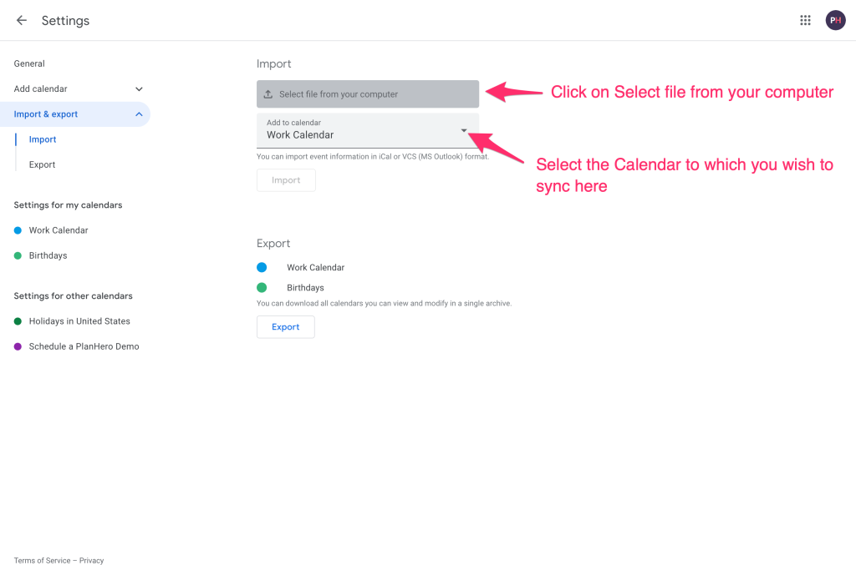The image size is (856, 565).
Task: Switch to the Export settings page
Action: tap(43, 164)
